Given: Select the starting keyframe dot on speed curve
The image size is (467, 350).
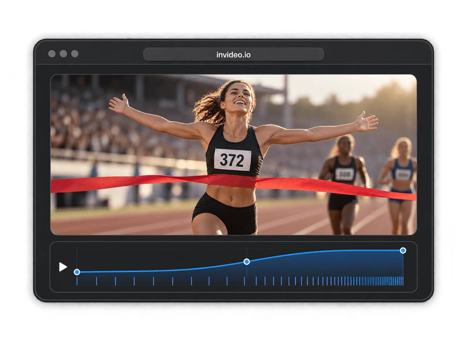Looking at the screenshot, I should pos(77,272).
